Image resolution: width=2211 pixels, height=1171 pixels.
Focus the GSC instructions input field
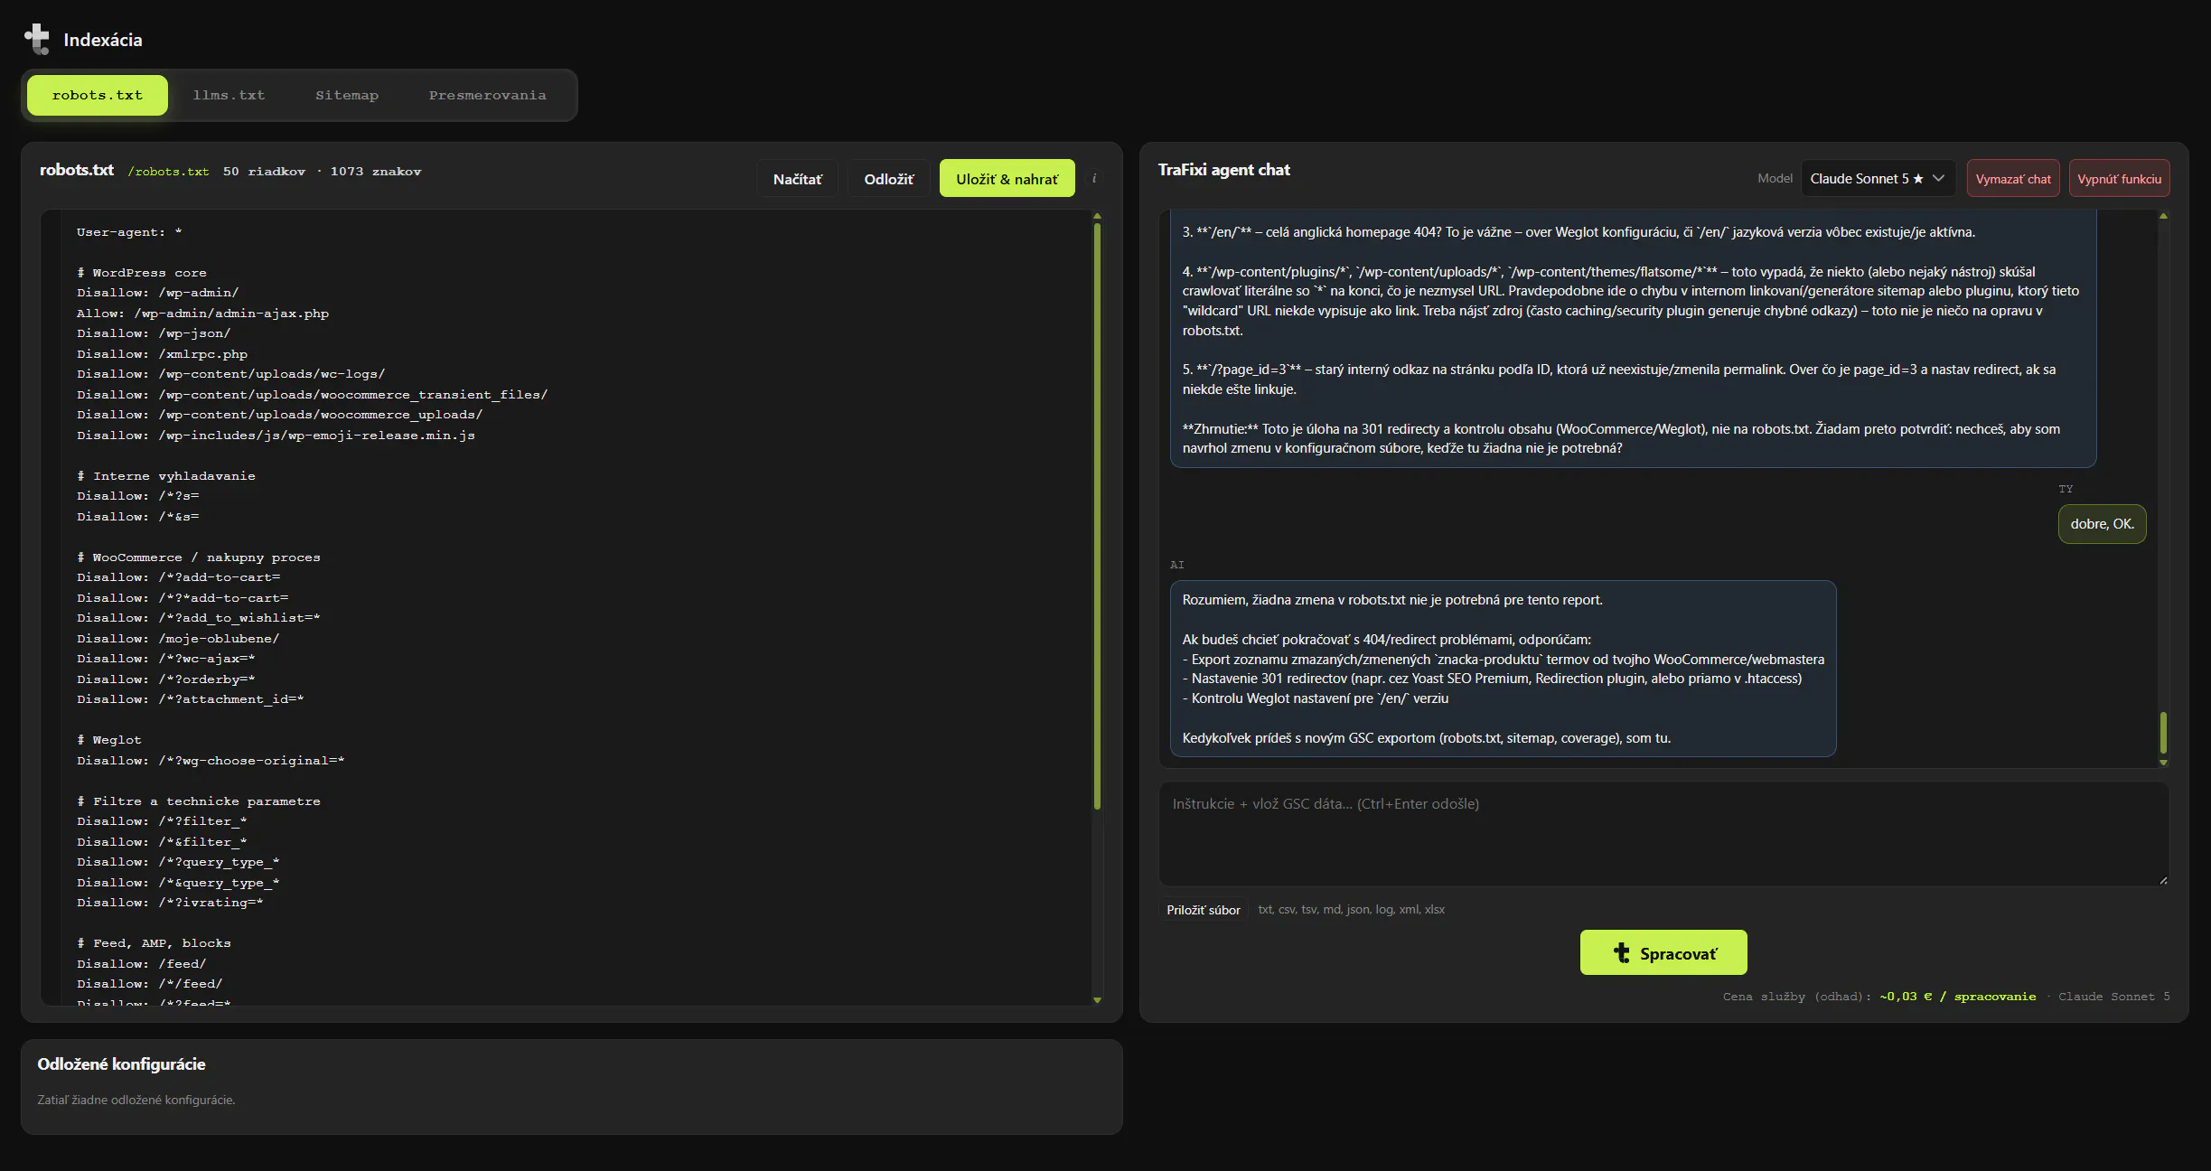tap(1663, 833)
